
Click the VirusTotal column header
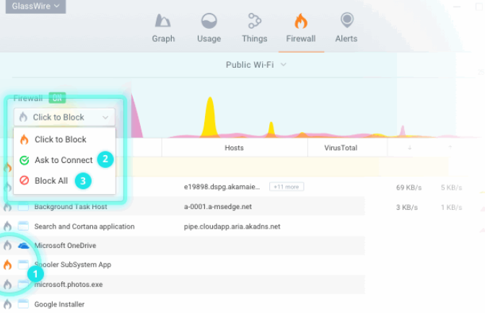click(x=341, y=148)
